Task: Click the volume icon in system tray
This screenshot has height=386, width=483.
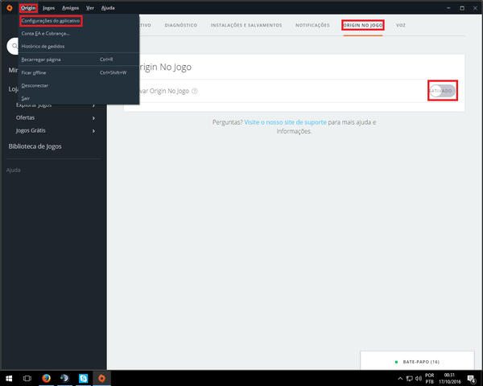Action: (x=419, y=378)
